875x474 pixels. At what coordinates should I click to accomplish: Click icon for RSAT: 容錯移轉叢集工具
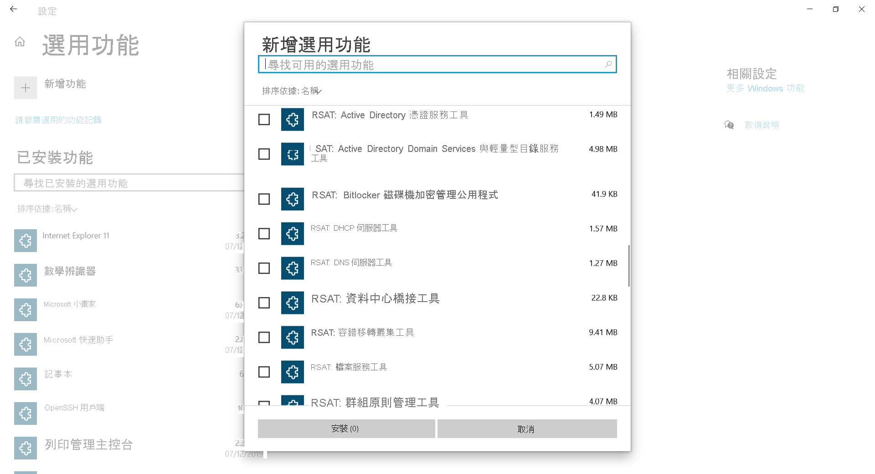coord(293,338)
